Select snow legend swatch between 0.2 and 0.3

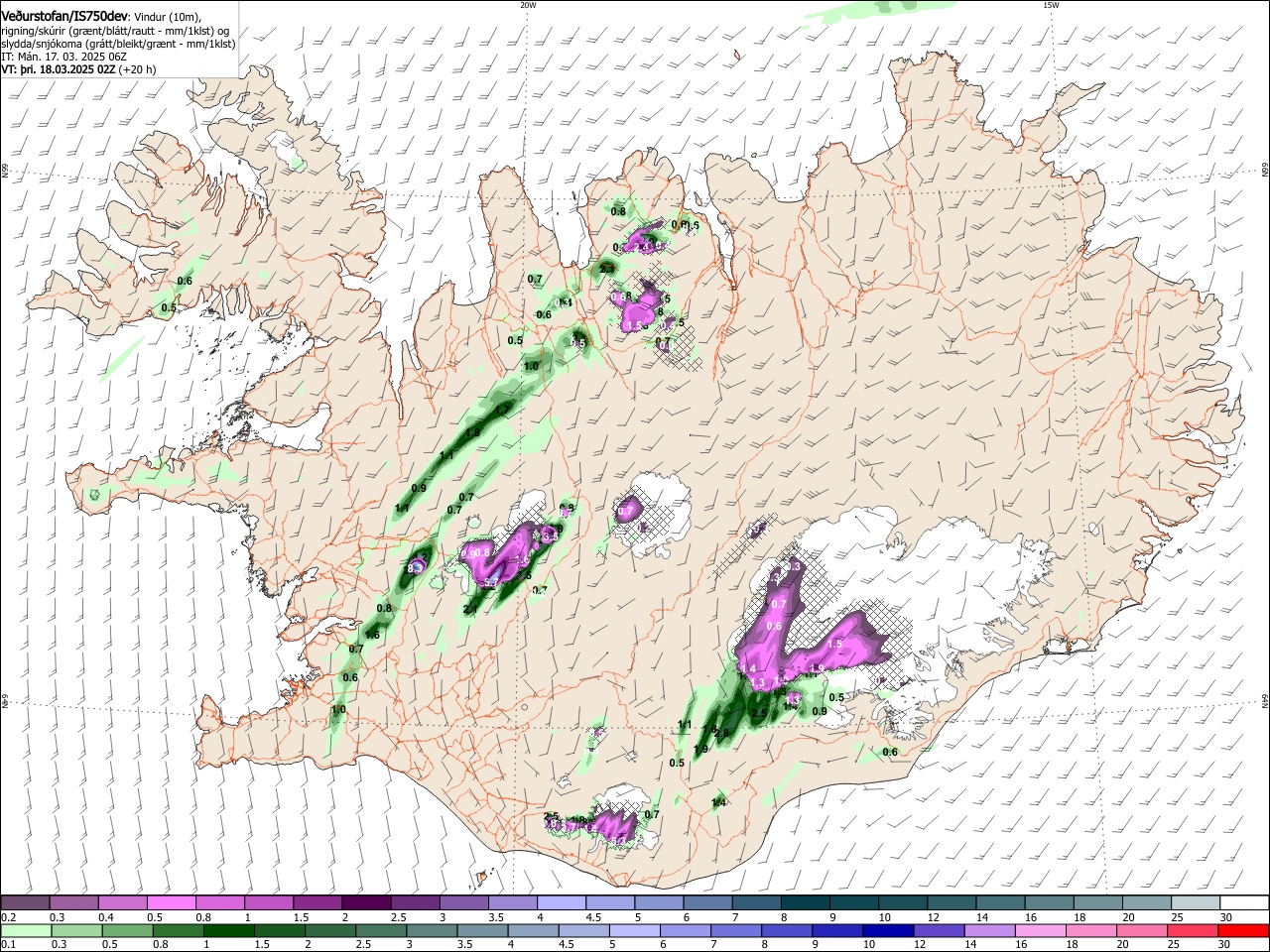tap(26, 903)
